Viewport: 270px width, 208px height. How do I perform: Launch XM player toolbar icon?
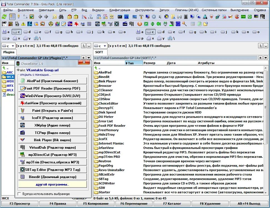(97, 24)
